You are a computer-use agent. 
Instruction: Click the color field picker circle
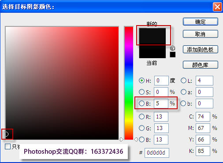coord(7,134)
